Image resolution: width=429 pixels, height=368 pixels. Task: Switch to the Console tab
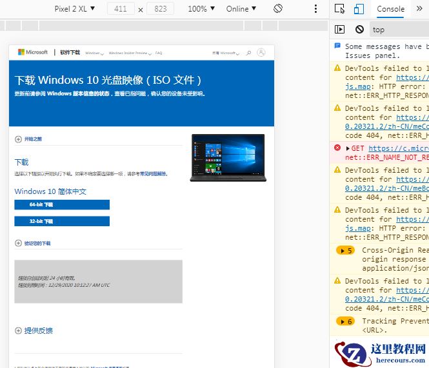tap(390, 9)
